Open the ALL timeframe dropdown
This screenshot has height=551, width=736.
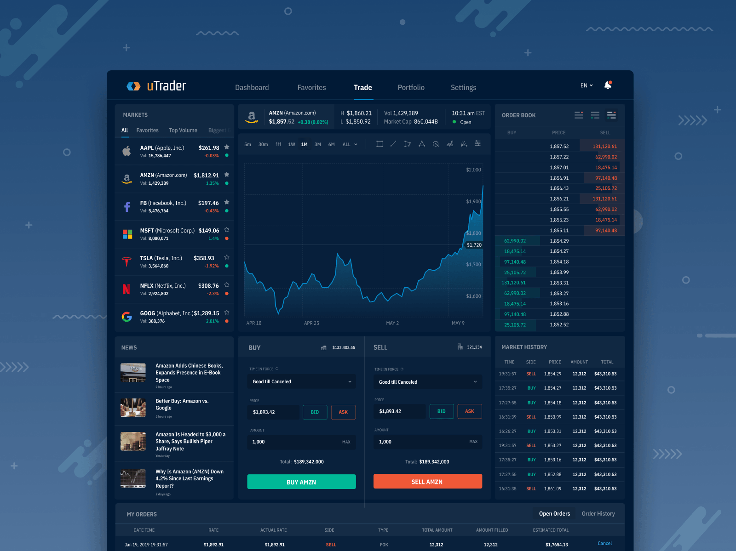[350, 144]
